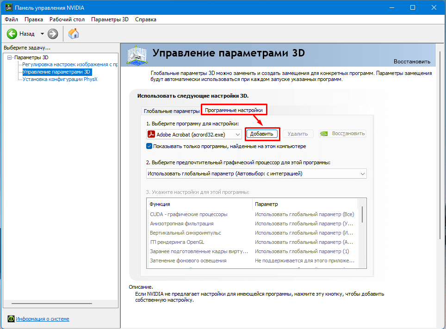Image resolution: width=446 pixels, height=329 pixels.
Task: Select Установка конфигурации PhysX tree item
Action: click(60, 79)
